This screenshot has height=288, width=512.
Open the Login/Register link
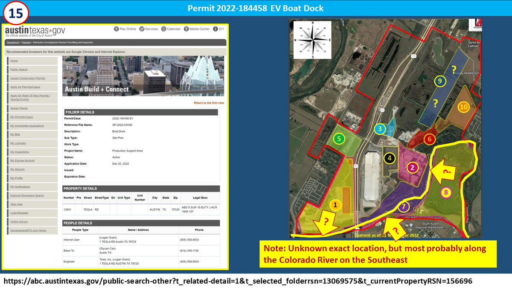click(x=19, y=213)
